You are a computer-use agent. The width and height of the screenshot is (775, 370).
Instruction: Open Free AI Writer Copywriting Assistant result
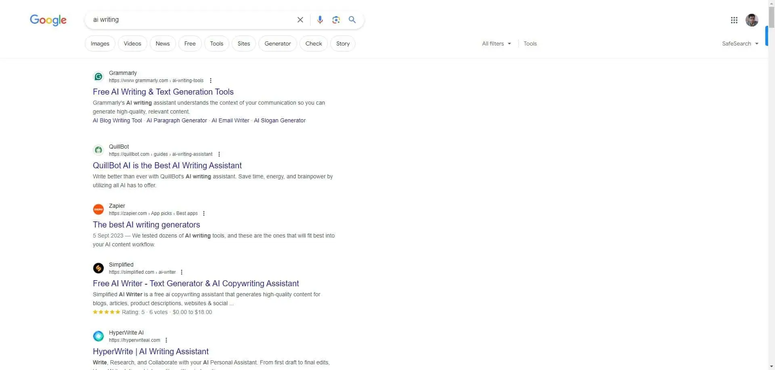pyautogui.click(x=196, y=283)
